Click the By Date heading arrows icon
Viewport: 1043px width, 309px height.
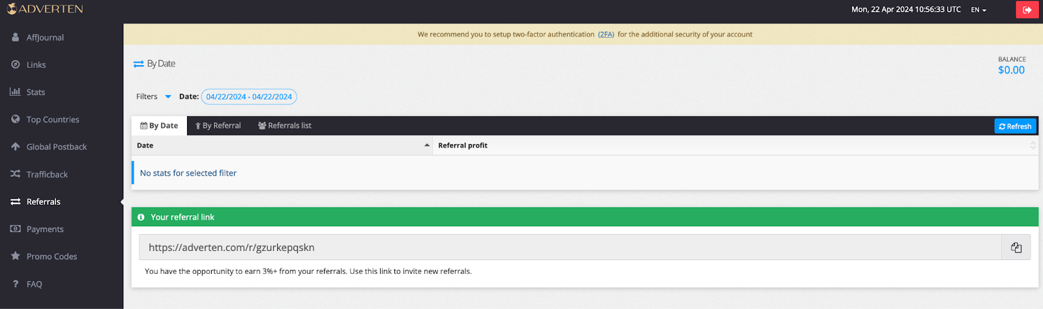[138, 64]
